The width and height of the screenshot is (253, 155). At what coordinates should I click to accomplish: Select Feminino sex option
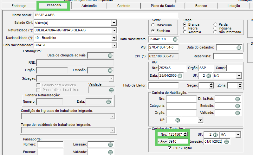coord(153,31)
